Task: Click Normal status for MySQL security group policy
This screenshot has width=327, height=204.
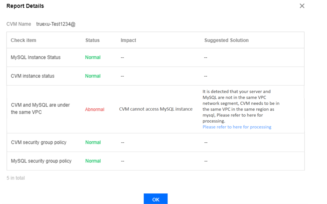Action: coord(93,161)
